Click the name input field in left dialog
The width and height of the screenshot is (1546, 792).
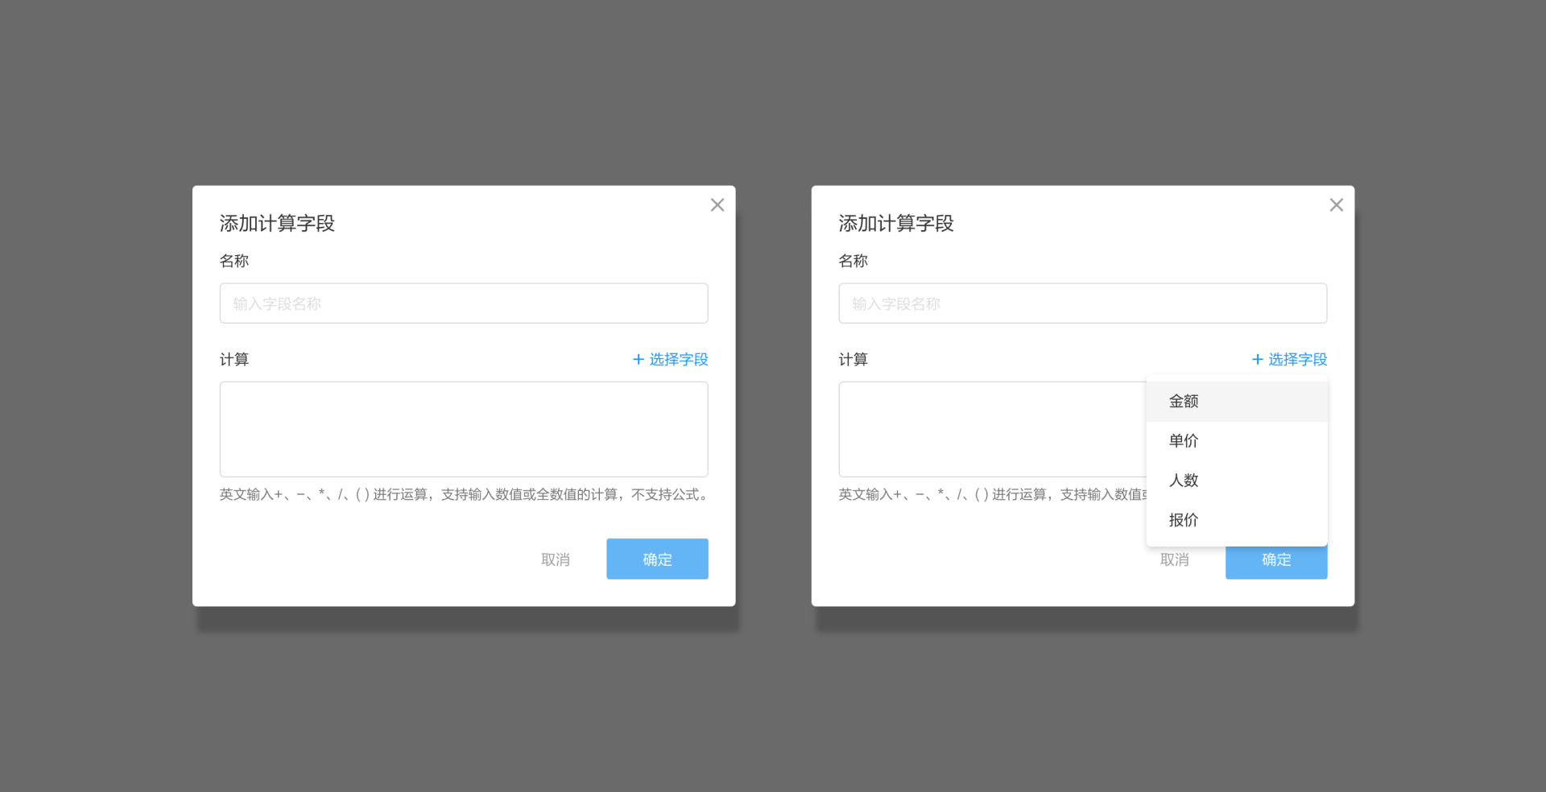pos(463,303)
